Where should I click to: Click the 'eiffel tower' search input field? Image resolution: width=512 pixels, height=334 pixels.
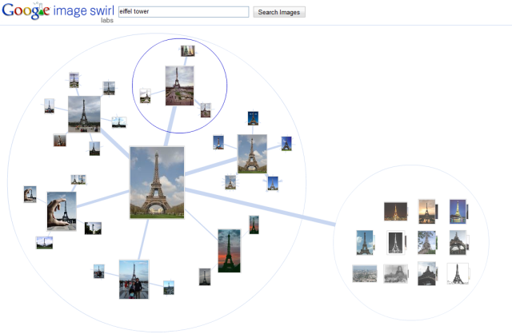point(182,12)
